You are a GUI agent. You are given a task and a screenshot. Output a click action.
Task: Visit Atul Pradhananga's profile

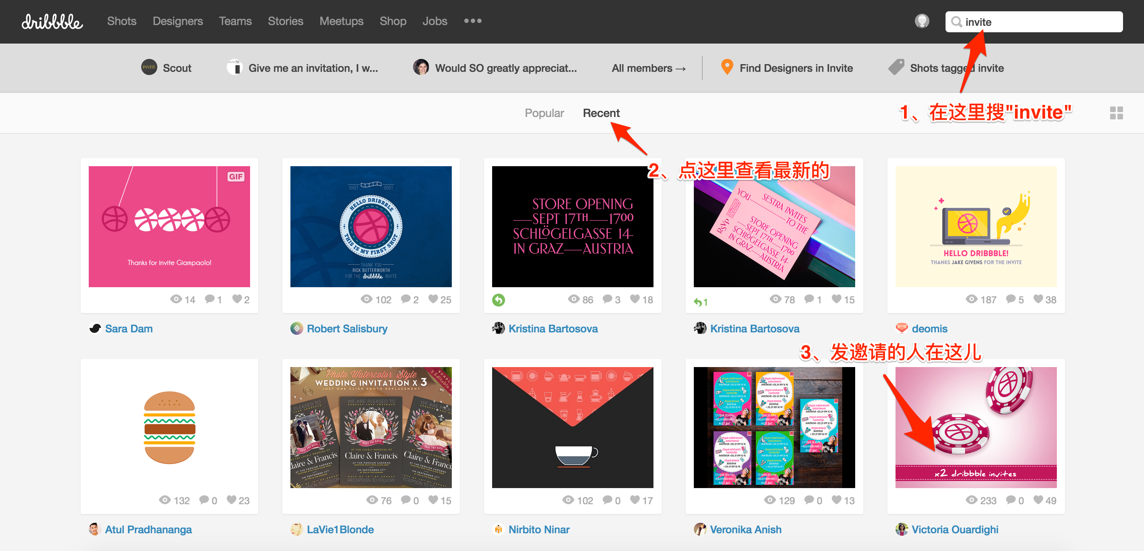coord(148,529)
